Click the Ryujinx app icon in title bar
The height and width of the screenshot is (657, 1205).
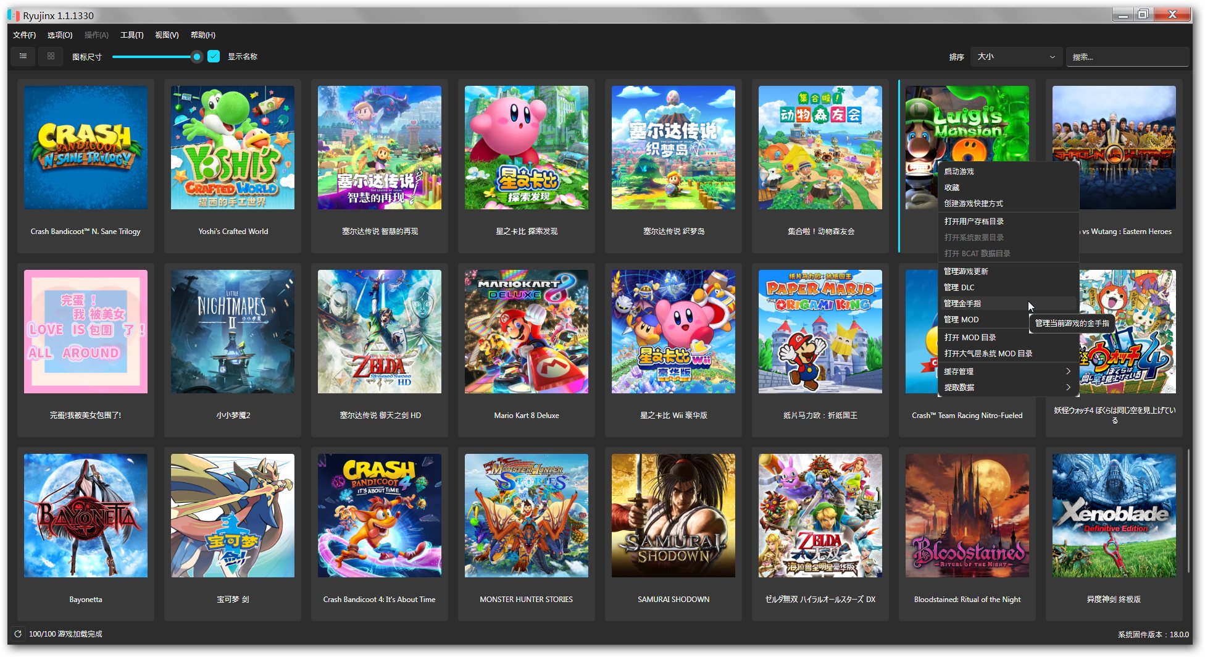tap(14, 15)
